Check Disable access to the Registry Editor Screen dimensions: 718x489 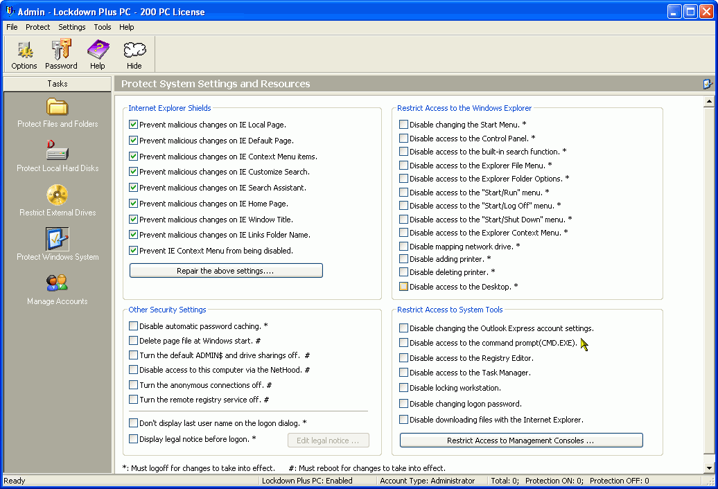click(403, 357)
